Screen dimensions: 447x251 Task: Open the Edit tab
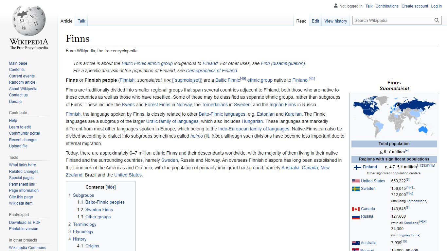pos(315,21)
